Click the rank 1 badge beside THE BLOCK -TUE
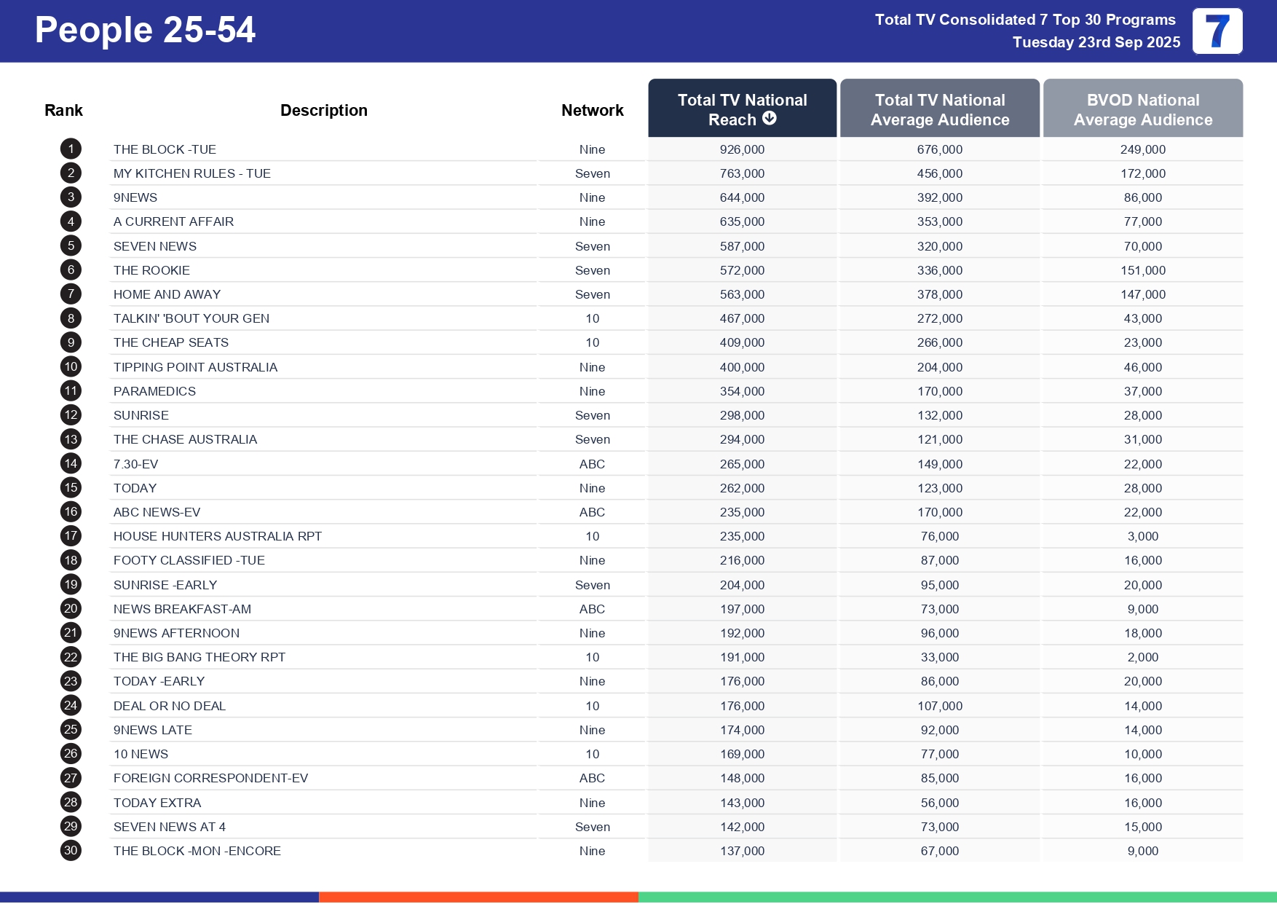 point(70,149)
